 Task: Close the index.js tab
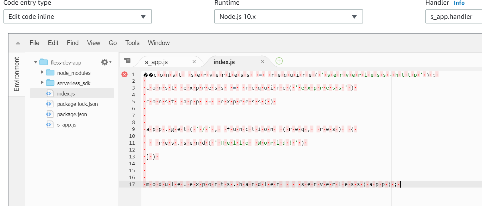(x=262, y=62)
